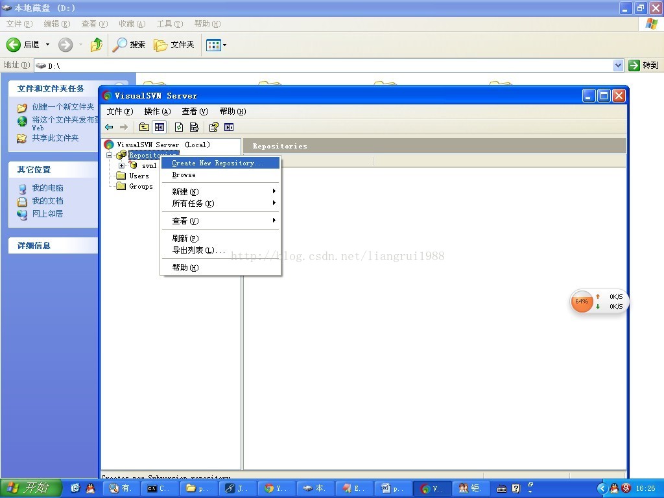Switch to the cmd (C..) taskbar button
664x498 pixels.
point(161,489)
